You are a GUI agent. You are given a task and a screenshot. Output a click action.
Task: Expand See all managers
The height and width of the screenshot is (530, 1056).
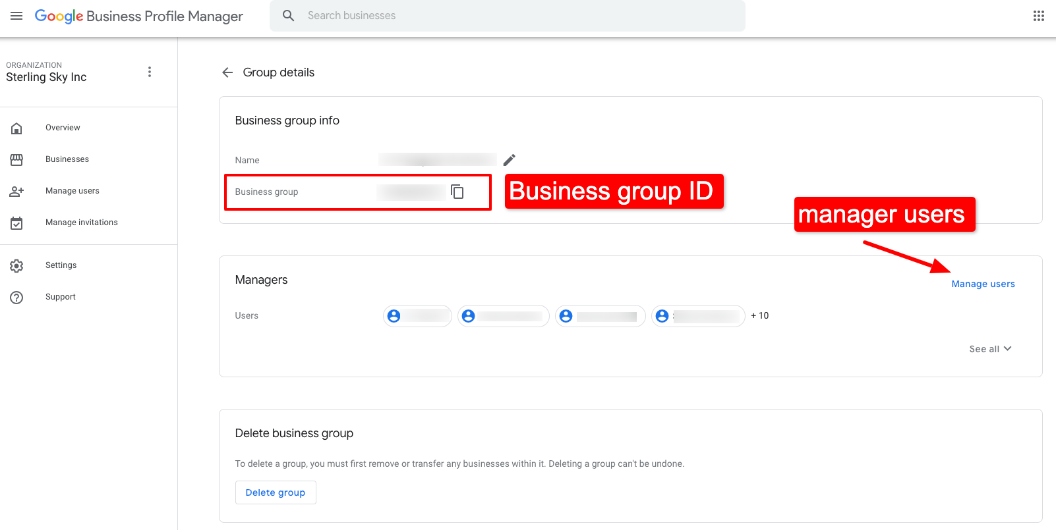pos(990,349)
